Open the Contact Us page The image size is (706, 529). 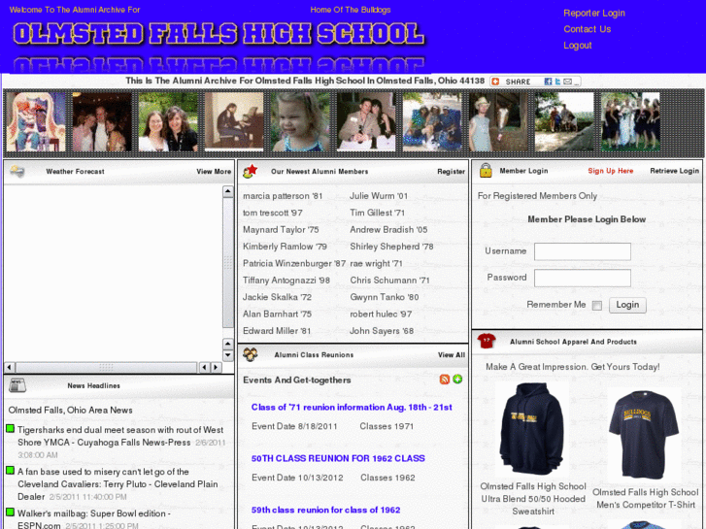(588, 29)
